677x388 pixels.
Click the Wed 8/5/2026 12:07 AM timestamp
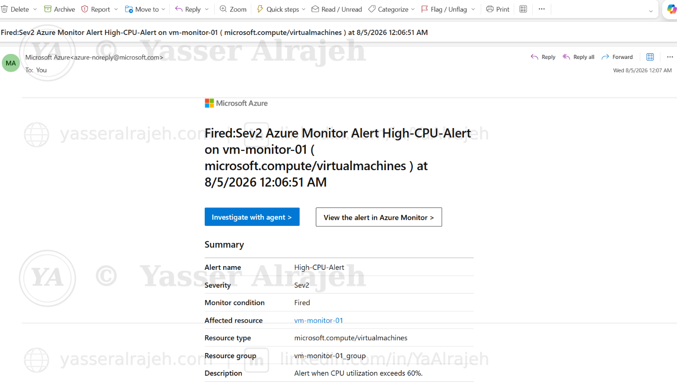[x=642, y=70]
